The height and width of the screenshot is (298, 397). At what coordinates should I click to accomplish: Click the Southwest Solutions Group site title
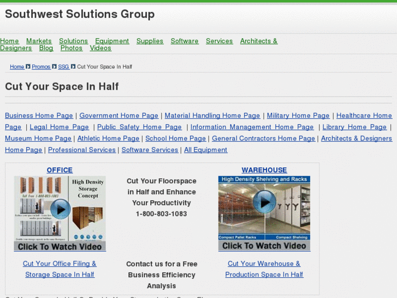(80, 14)
